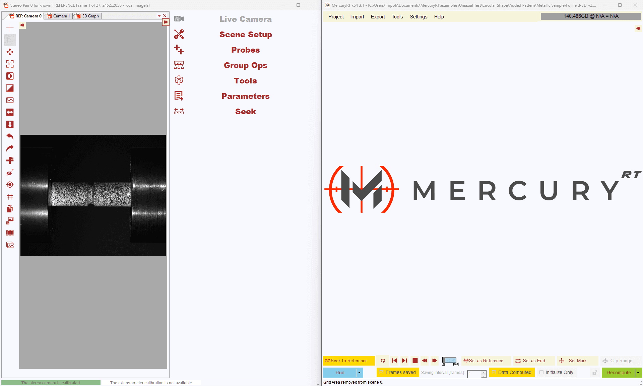Open the Seek section
This screenshot has height=386, width=643.
[x=246, y=112]
